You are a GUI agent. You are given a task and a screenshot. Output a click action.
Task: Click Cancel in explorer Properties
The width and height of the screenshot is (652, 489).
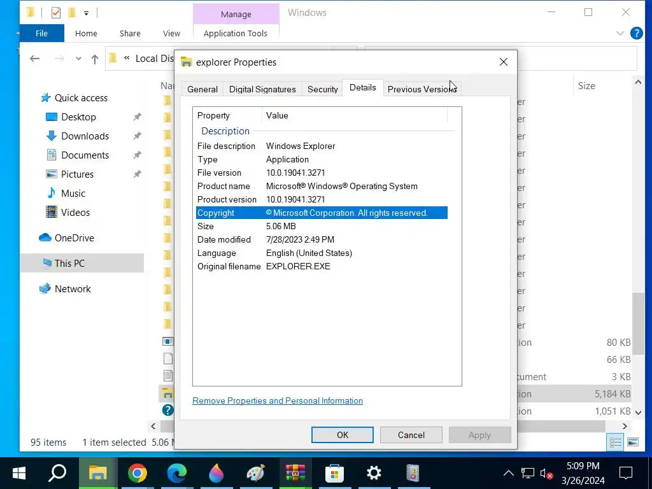coord(411,435)
